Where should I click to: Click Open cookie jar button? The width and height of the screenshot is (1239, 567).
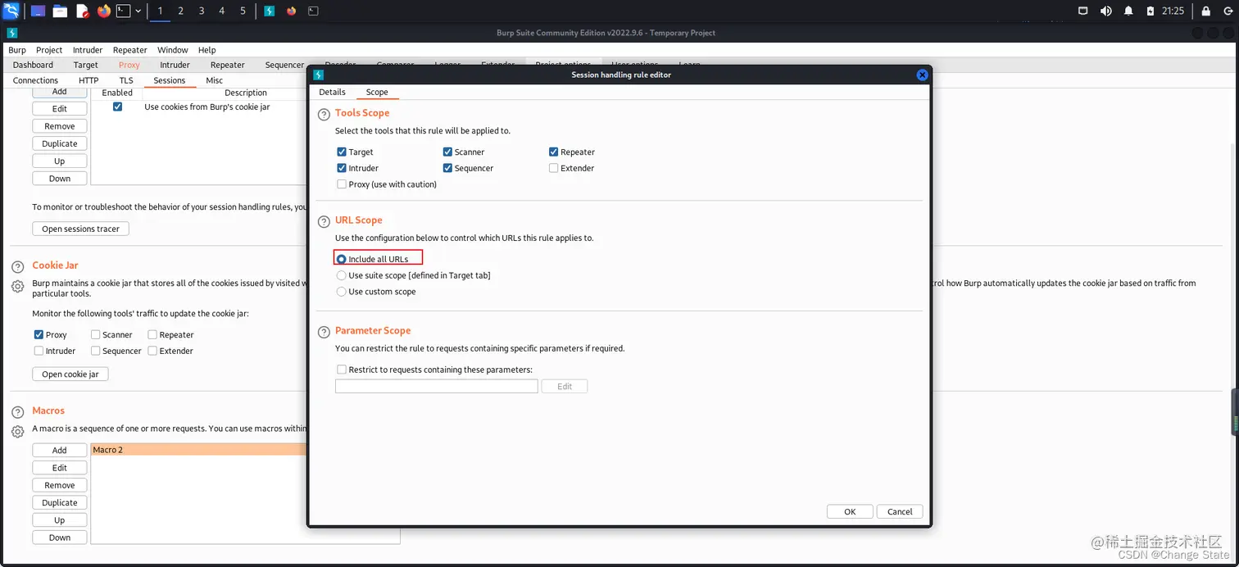point(70,374)
